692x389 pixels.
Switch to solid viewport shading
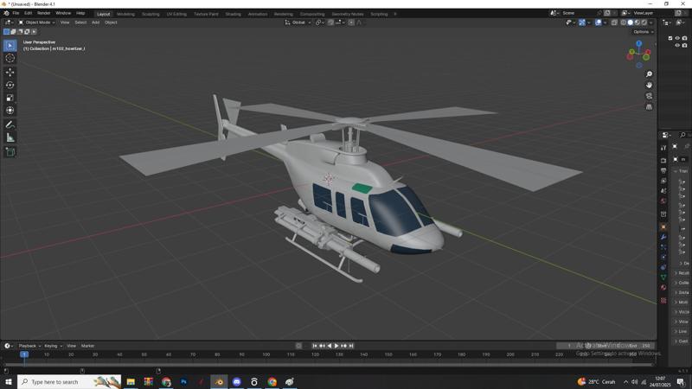[631, 22]
